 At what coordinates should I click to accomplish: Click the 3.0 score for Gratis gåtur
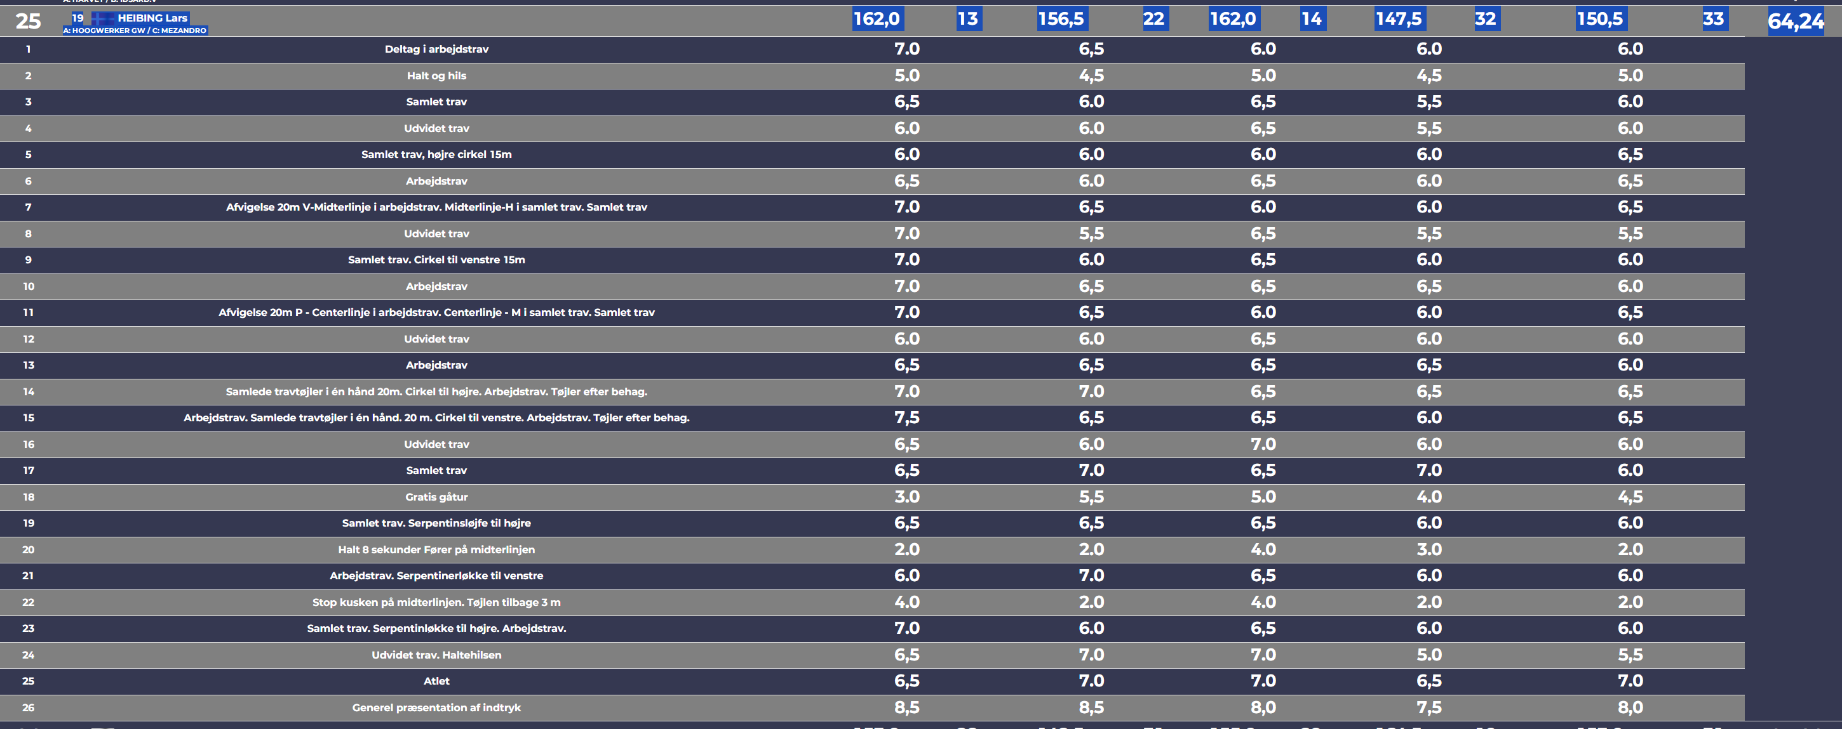(906, 497)
